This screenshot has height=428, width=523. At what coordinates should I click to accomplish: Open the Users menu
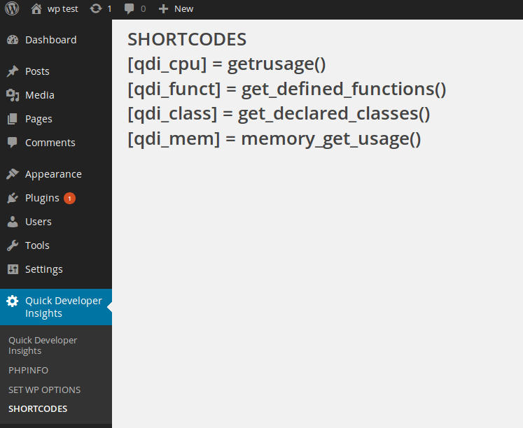[x=39, y=222]
